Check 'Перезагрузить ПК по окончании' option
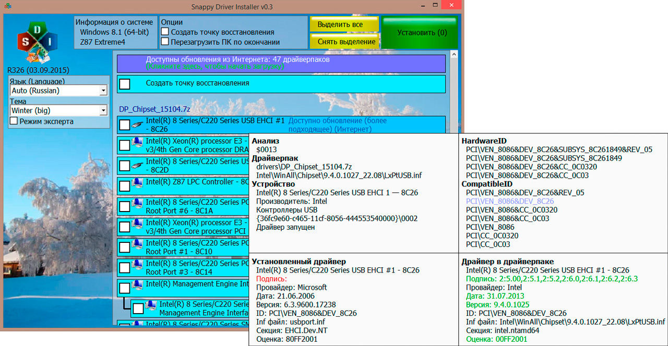 [x=165, y=42]
